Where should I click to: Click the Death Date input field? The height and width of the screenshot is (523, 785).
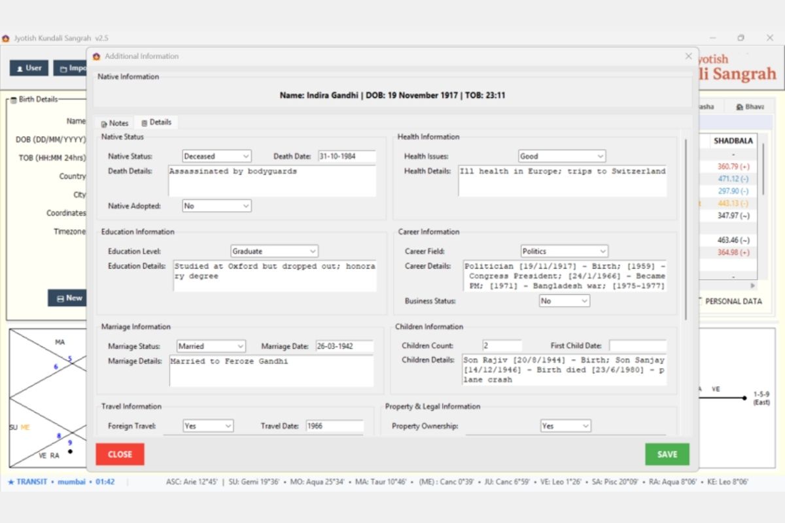[x=347, y=156]
